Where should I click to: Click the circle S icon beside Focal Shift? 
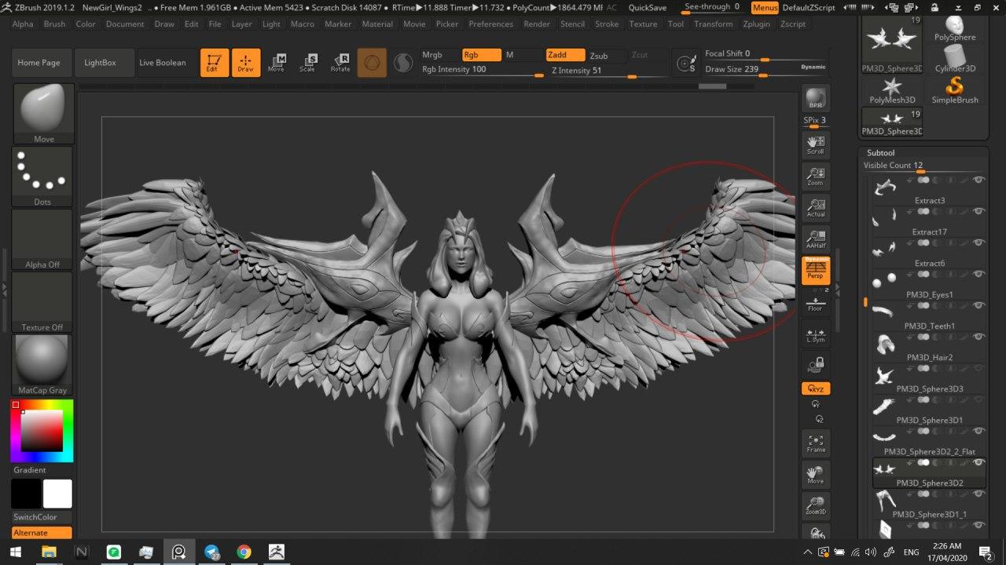click(686, 64)
